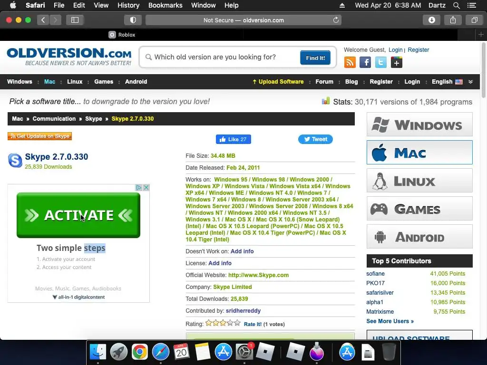This screenshot has height=365, width=487.
Task: Click the large Games category button
Action: click(419, 209)
